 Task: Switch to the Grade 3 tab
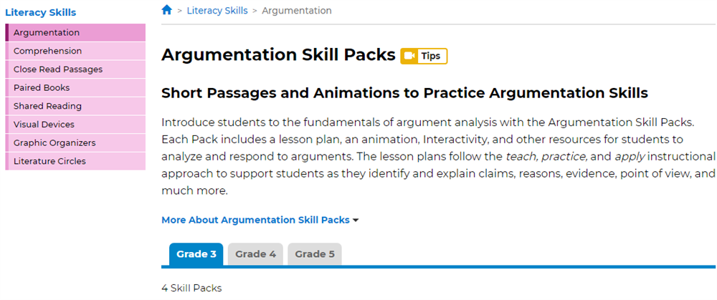click(x=196, y=254)
